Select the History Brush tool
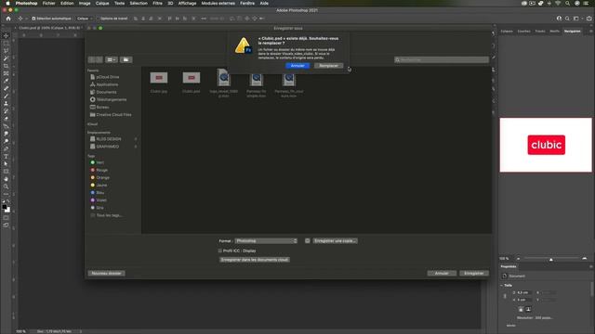 tap(6, 111)
